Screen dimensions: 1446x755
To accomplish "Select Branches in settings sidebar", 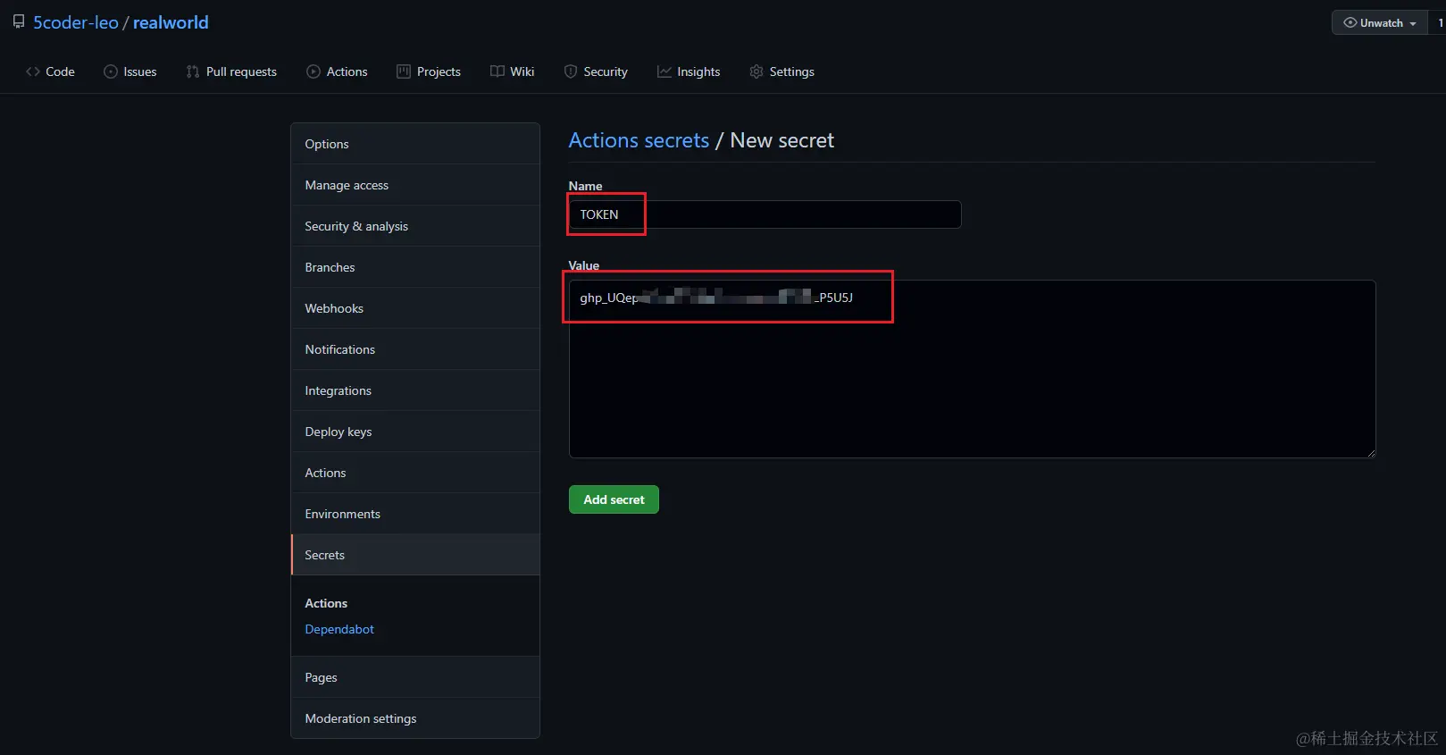I will point(415,267).
